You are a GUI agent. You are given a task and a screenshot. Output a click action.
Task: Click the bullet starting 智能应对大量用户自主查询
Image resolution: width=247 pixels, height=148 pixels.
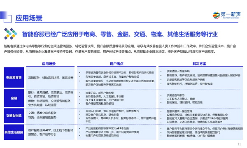197,118
